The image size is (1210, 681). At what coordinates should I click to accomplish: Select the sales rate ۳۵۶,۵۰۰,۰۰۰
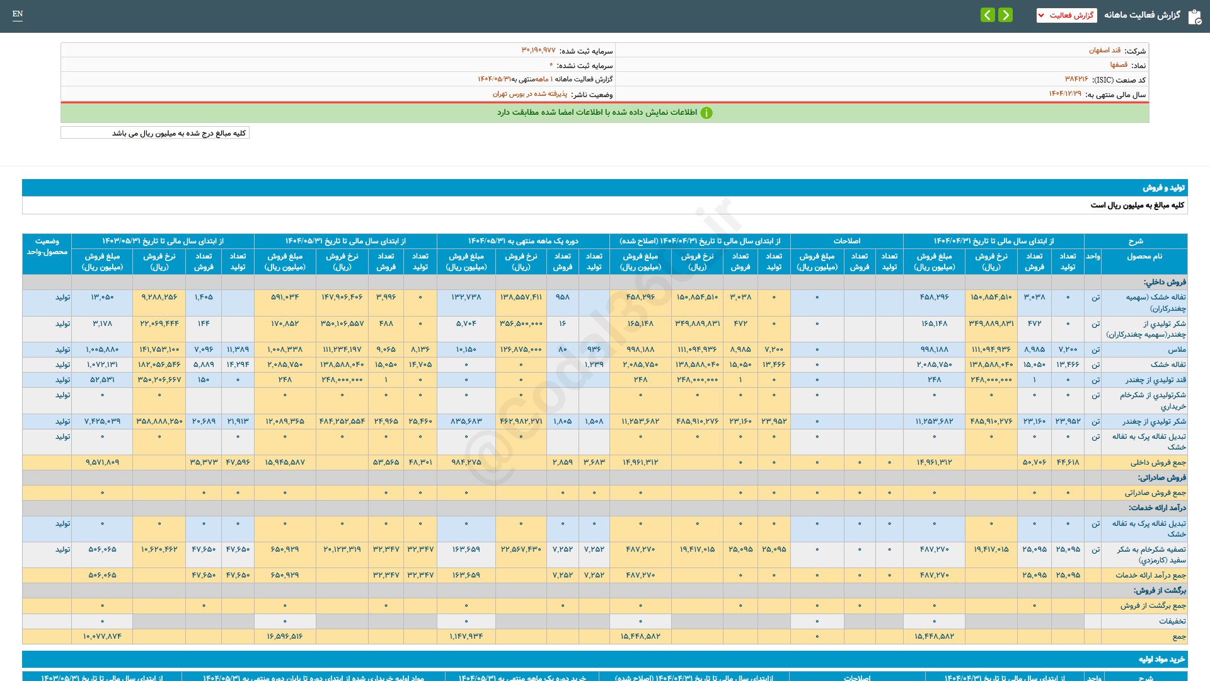click(521, 323)
